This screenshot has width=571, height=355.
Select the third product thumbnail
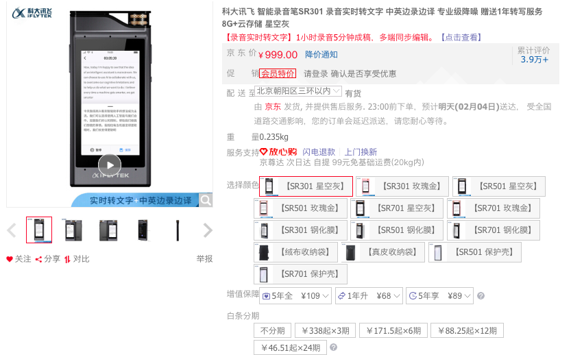(x=108, y=230)
